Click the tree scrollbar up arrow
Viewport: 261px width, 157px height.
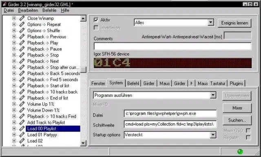point(83,18)
